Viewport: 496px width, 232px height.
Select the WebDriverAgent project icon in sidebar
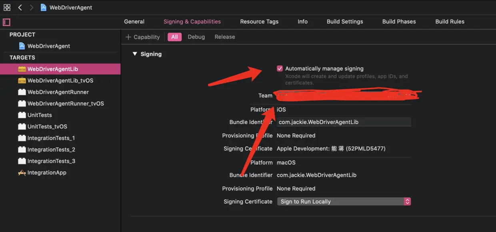pos(22,46)
